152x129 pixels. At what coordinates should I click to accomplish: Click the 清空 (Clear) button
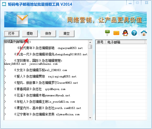coord(67,34)
